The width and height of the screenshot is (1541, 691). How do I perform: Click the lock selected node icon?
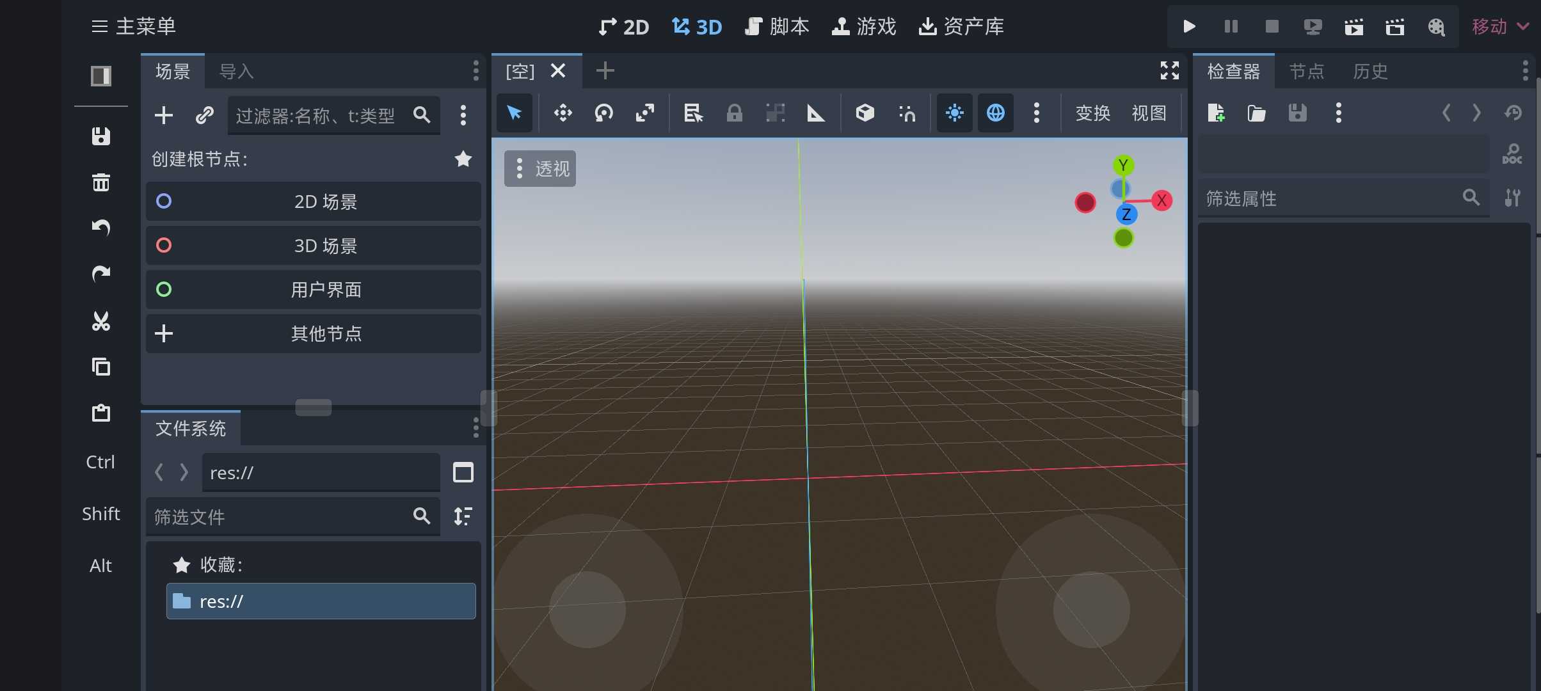click(734, 113)
